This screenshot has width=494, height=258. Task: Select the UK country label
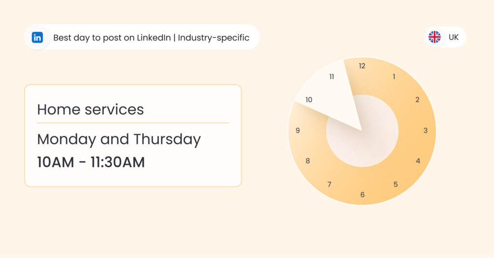point(453,37)
